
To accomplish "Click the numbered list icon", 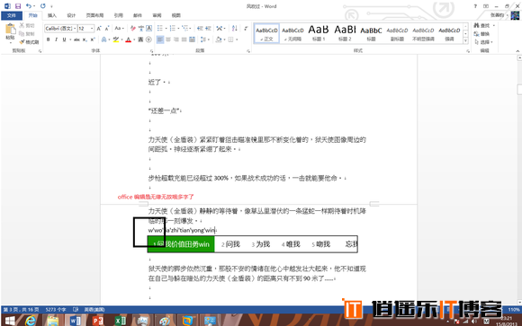I will click(173, 28).
